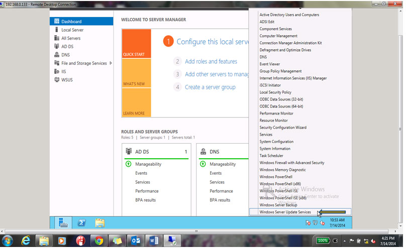Open Windows Firewall with Advanced Security

click(x=292, y=163)
